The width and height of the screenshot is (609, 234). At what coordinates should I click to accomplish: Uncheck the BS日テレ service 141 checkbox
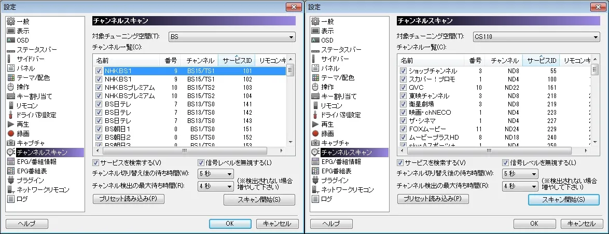point(99,104)
